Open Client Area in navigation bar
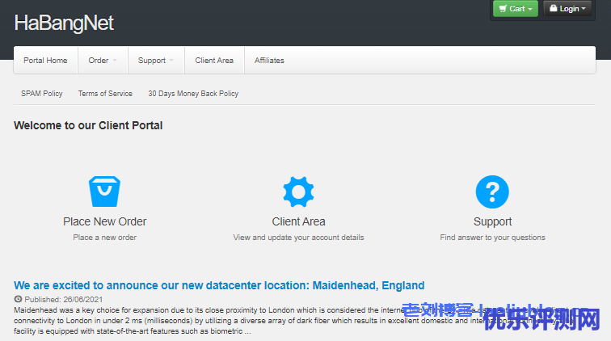This screenshot has height=341, width=611. (214, 61)
